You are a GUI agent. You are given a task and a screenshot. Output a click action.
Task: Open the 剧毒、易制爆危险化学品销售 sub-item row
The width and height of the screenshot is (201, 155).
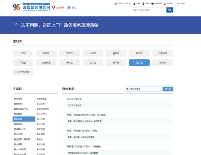point(118,121)
